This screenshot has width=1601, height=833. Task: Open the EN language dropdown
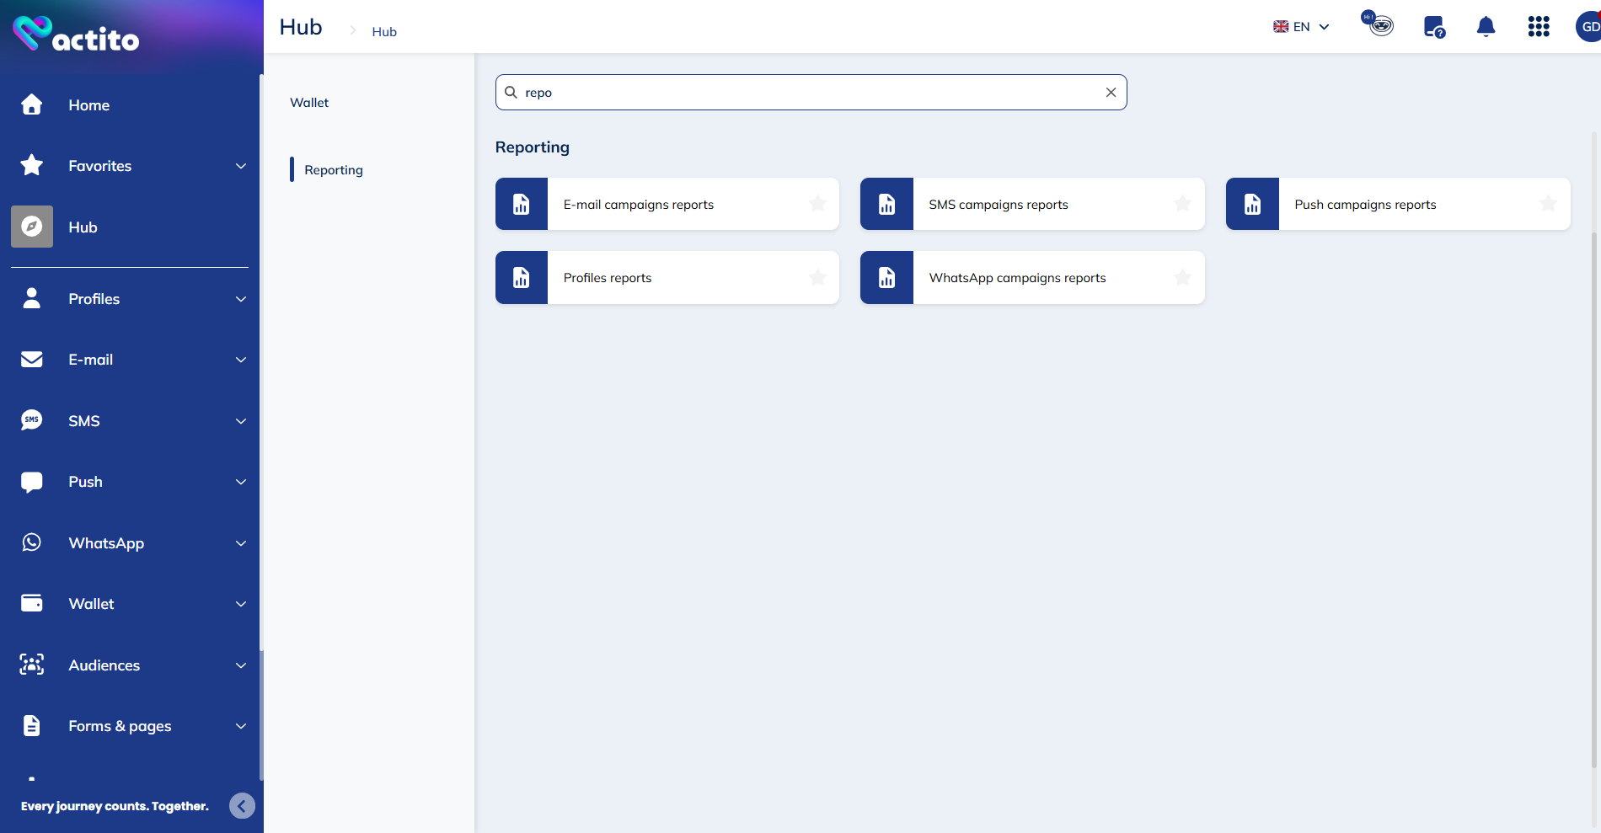1301,27
